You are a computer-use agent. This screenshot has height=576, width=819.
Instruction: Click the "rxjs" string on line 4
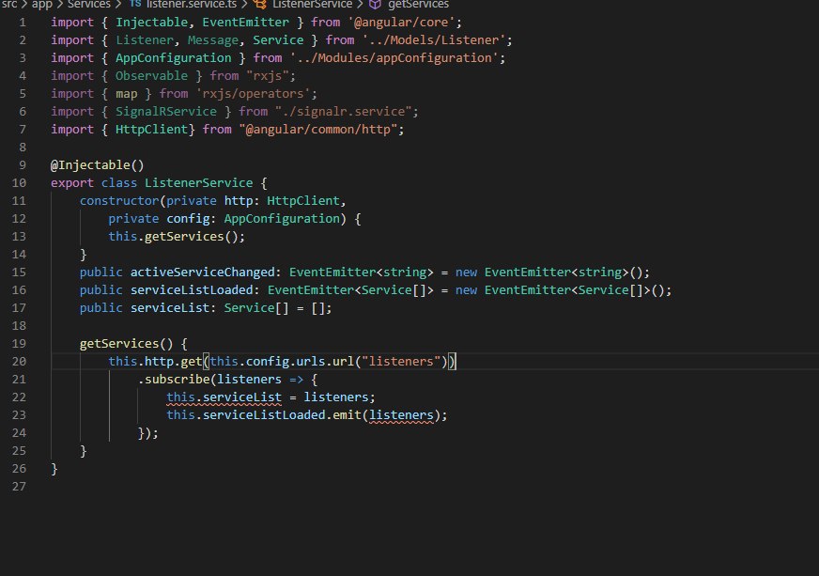(x=268, y=76)
